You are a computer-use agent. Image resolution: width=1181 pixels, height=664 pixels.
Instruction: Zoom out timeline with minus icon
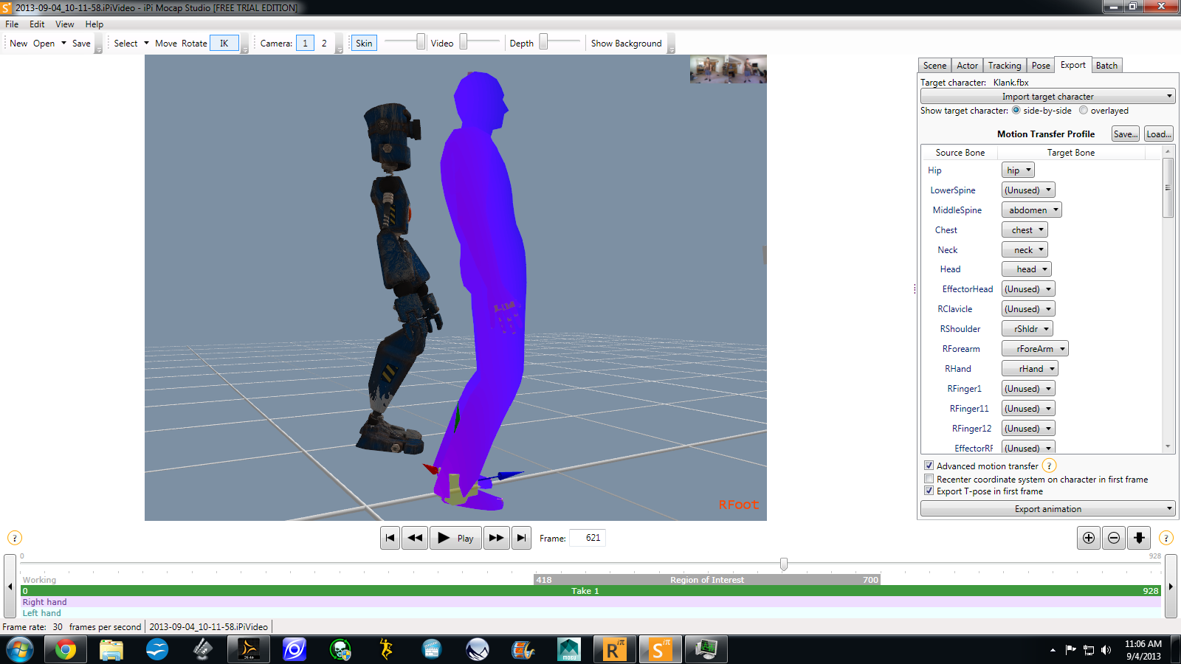coord(1114,538)
